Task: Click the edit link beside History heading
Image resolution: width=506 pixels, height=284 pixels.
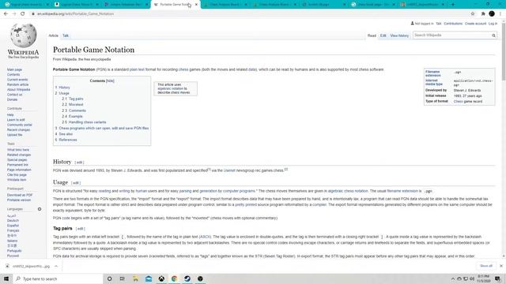Action: (x=79, y=163)
